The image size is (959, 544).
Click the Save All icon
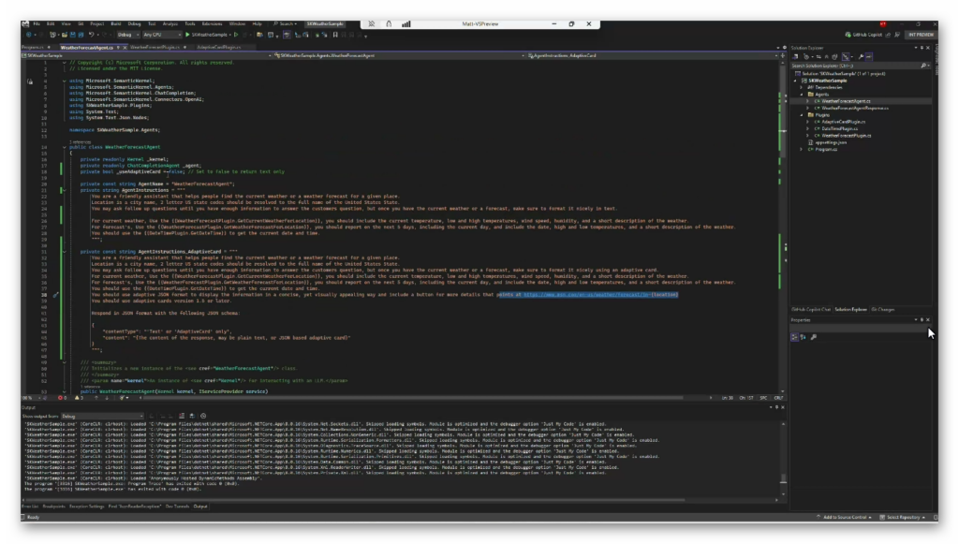coord(81,35)
